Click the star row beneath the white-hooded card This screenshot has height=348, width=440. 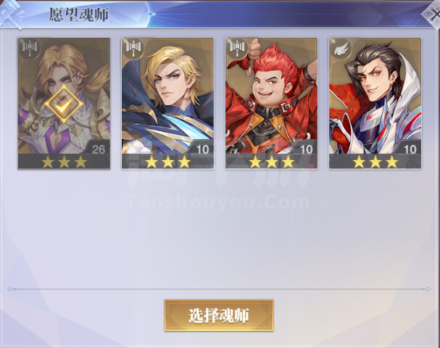[x=375, y=162]
